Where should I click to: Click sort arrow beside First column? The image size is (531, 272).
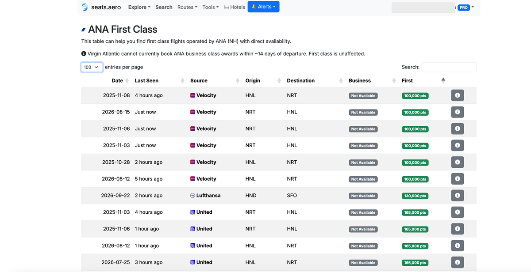pyautogui.click(x=443, y=80)
